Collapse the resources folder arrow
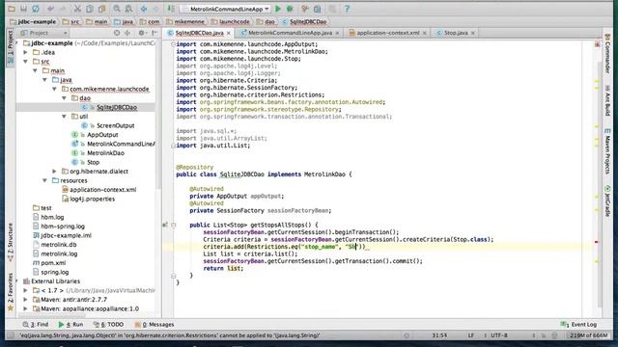This screenshot has height=347, width=618. coord(45,180)
